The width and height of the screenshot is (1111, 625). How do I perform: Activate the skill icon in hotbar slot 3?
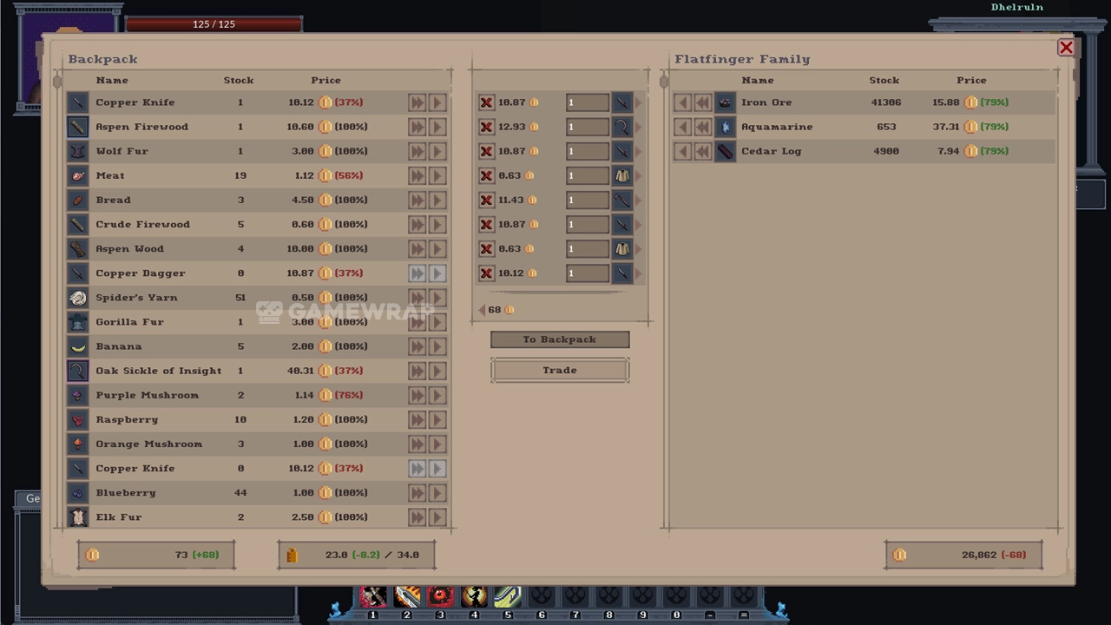(440, 596)
